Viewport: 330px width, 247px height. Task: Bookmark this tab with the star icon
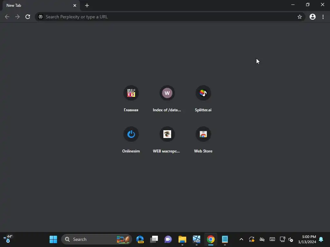299,17
